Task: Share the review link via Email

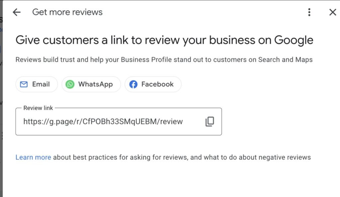Action: click(37, 84)
